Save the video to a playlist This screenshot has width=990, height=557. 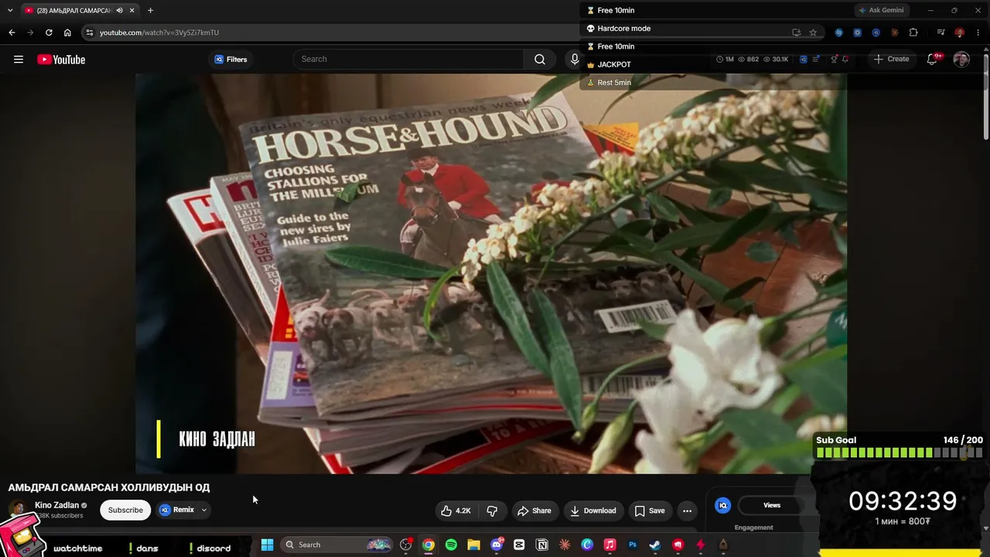[650, 511]
